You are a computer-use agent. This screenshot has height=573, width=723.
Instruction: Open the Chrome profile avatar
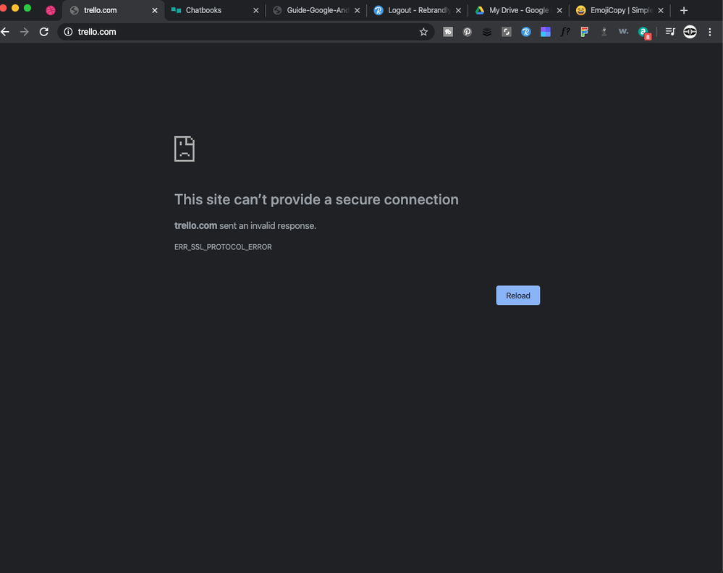(690, 32)
